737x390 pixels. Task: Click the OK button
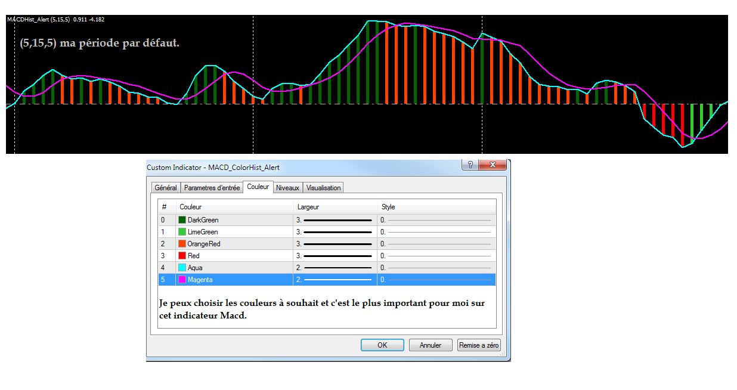[382, 345]
